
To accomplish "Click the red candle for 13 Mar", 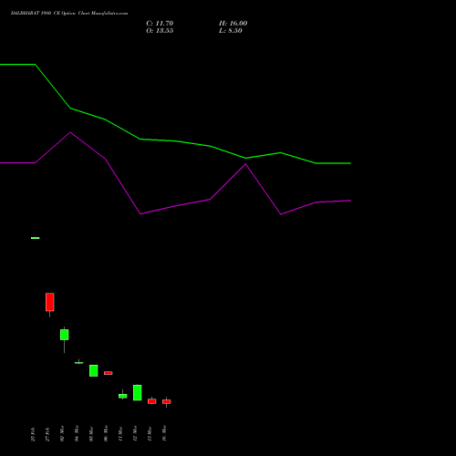I will pos(152,401).
